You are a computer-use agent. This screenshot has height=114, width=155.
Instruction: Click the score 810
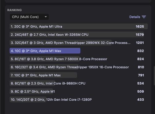141,67
